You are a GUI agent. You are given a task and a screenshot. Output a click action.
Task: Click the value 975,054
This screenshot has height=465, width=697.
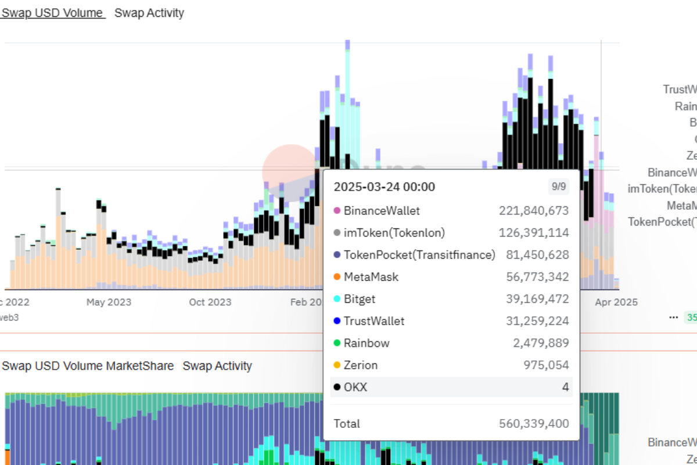(x=547, y=366)
